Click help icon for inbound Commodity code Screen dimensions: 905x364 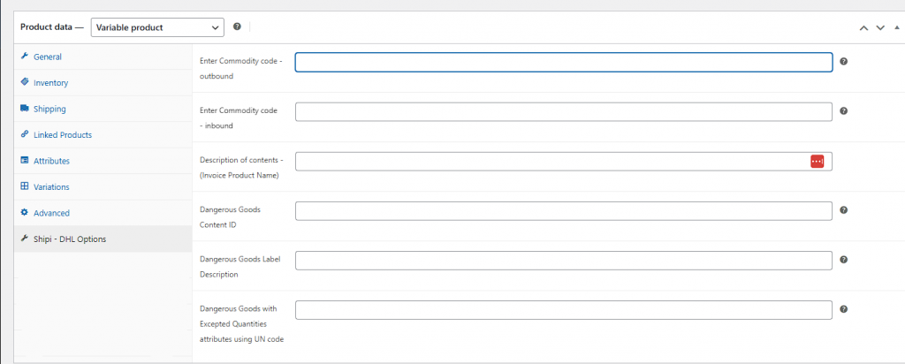tap(844, 111)
